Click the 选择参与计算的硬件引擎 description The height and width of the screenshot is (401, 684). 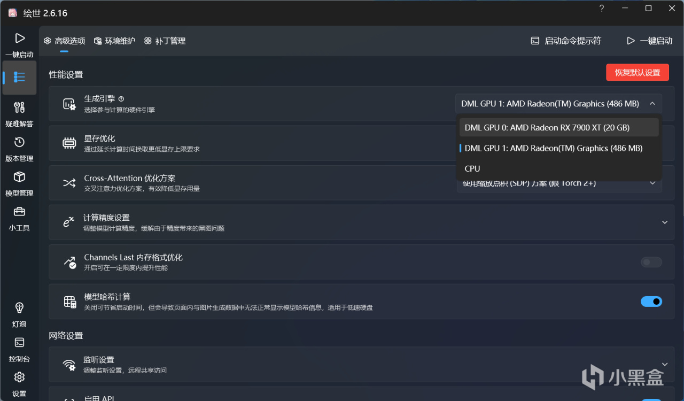120,110
